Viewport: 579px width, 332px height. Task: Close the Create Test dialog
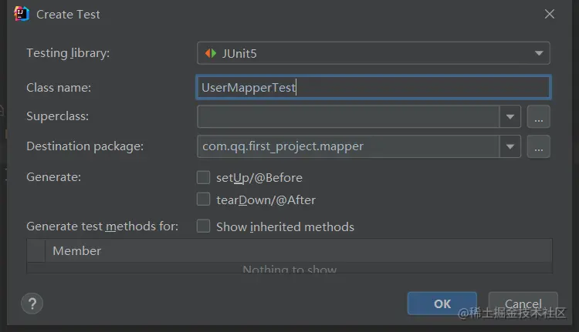(550, 14)
